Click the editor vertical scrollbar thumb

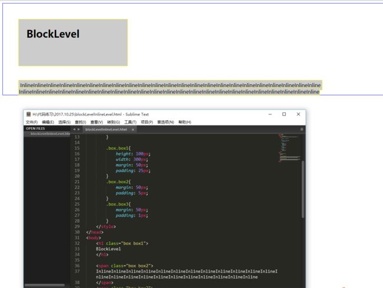[303, 189]
